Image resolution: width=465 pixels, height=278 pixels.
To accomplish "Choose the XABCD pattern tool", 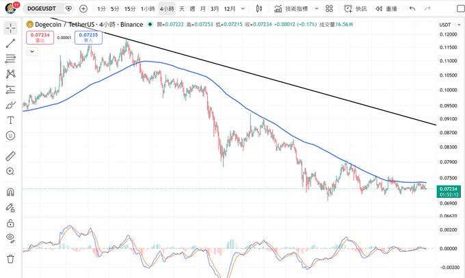I will click(11, 74).
